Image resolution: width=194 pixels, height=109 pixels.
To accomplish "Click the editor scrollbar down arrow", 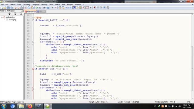I will click(192, 98).
